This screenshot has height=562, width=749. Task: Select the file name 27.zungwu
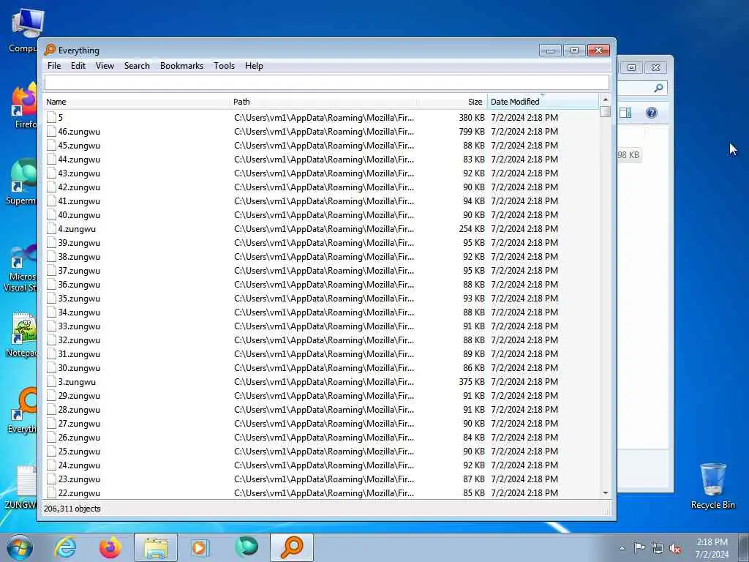click(79, 424)
